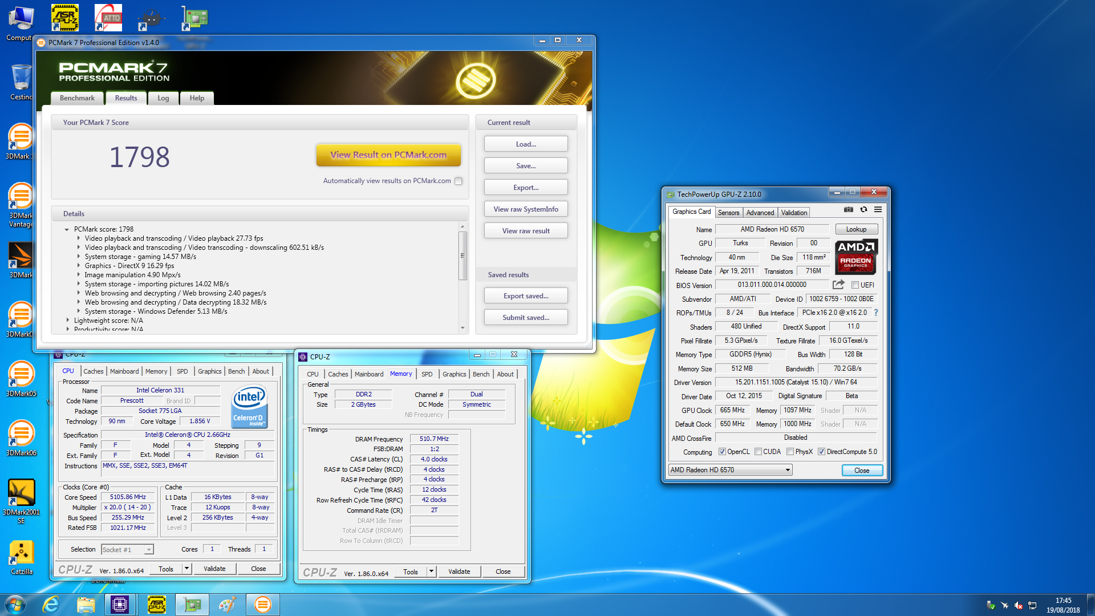The image size is (1095, 616).
Task: Open Help tab in PCMark 7
Action: point(197,98)
